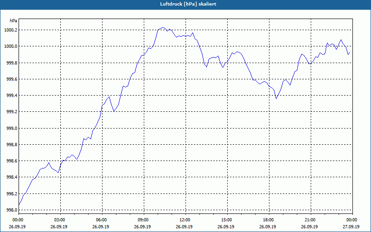The width and height of the screenshot is (371, 232).
Task: Click the y-axis value 998,4
Action: [12, 177]
